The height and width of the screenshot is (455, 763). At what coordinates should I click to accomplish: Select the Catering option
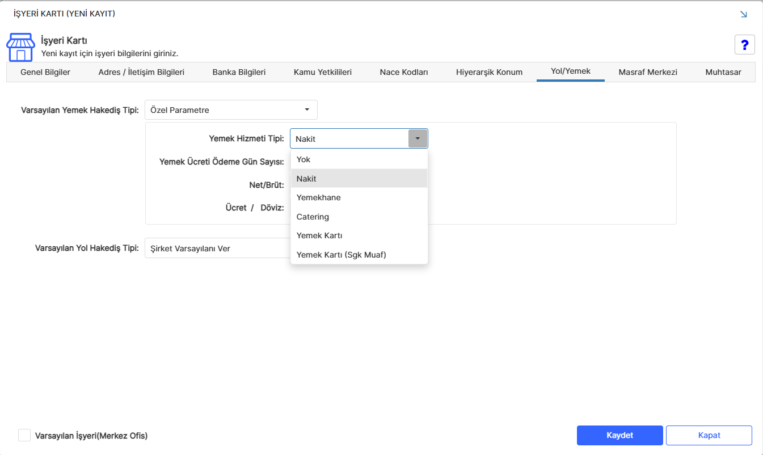(x=359, y=217)
